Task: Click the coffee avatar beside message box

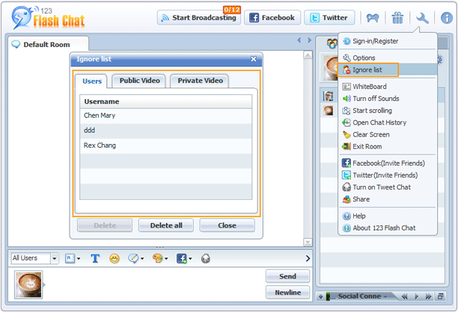Action: 28,284
